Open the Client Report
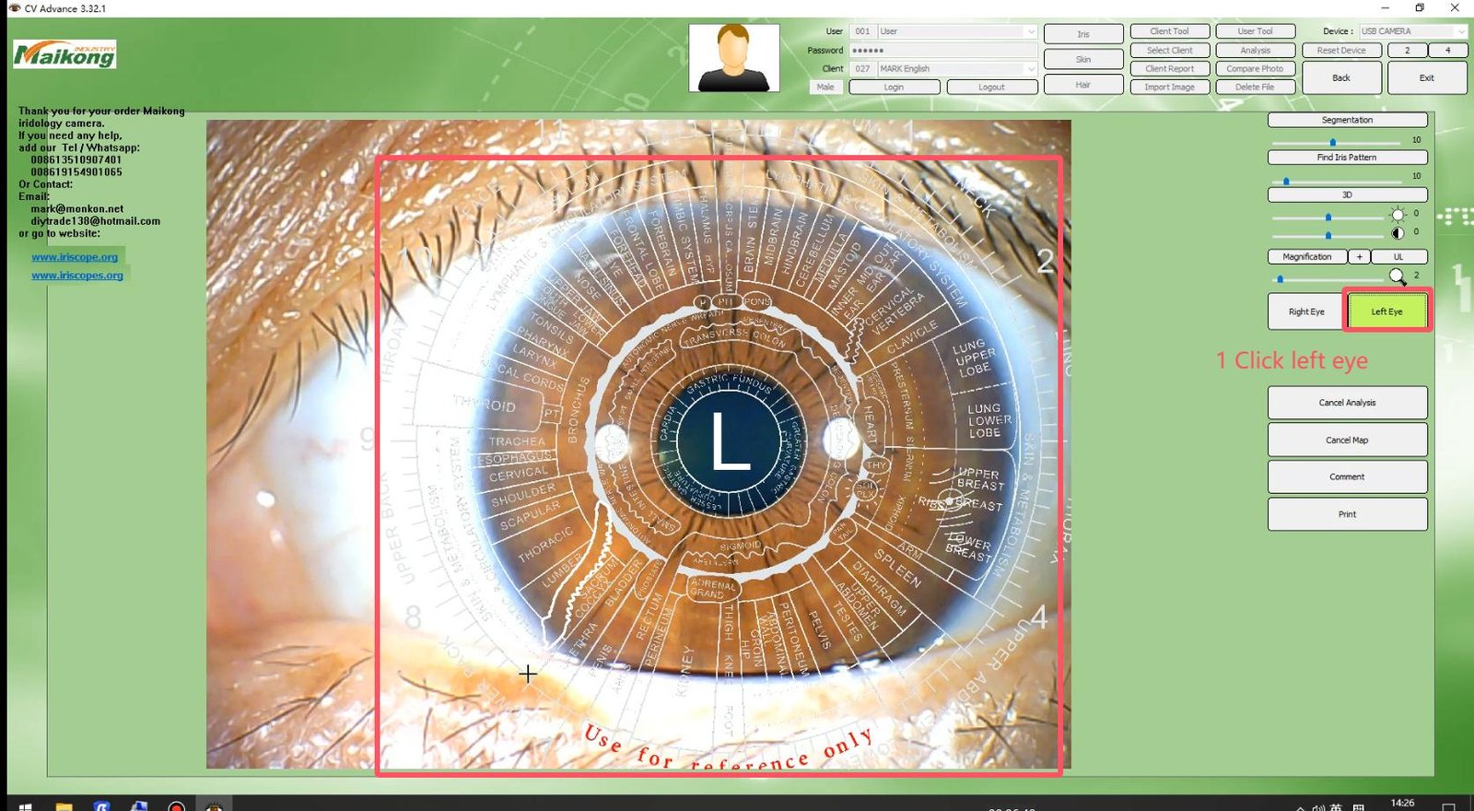Image resolution: width=1474 pixels, height=811 pixels. 1170,68
